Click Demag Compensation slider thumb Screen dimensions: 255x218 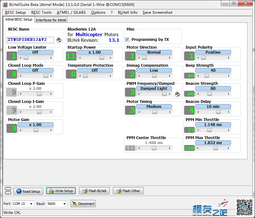(x=154, y=76)
